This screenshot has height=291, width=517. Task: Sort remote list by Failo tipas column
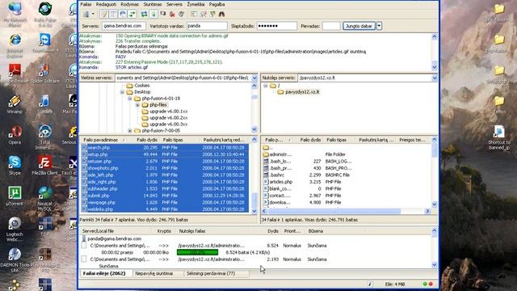[336, 140]
